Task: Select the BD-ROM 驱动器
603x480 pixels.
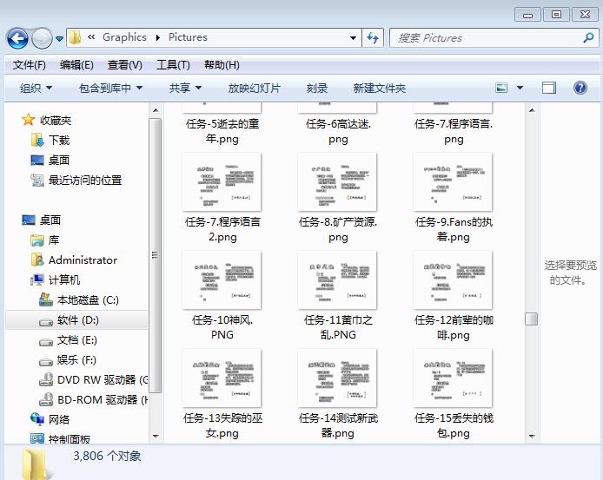Action: pos(93,399)
